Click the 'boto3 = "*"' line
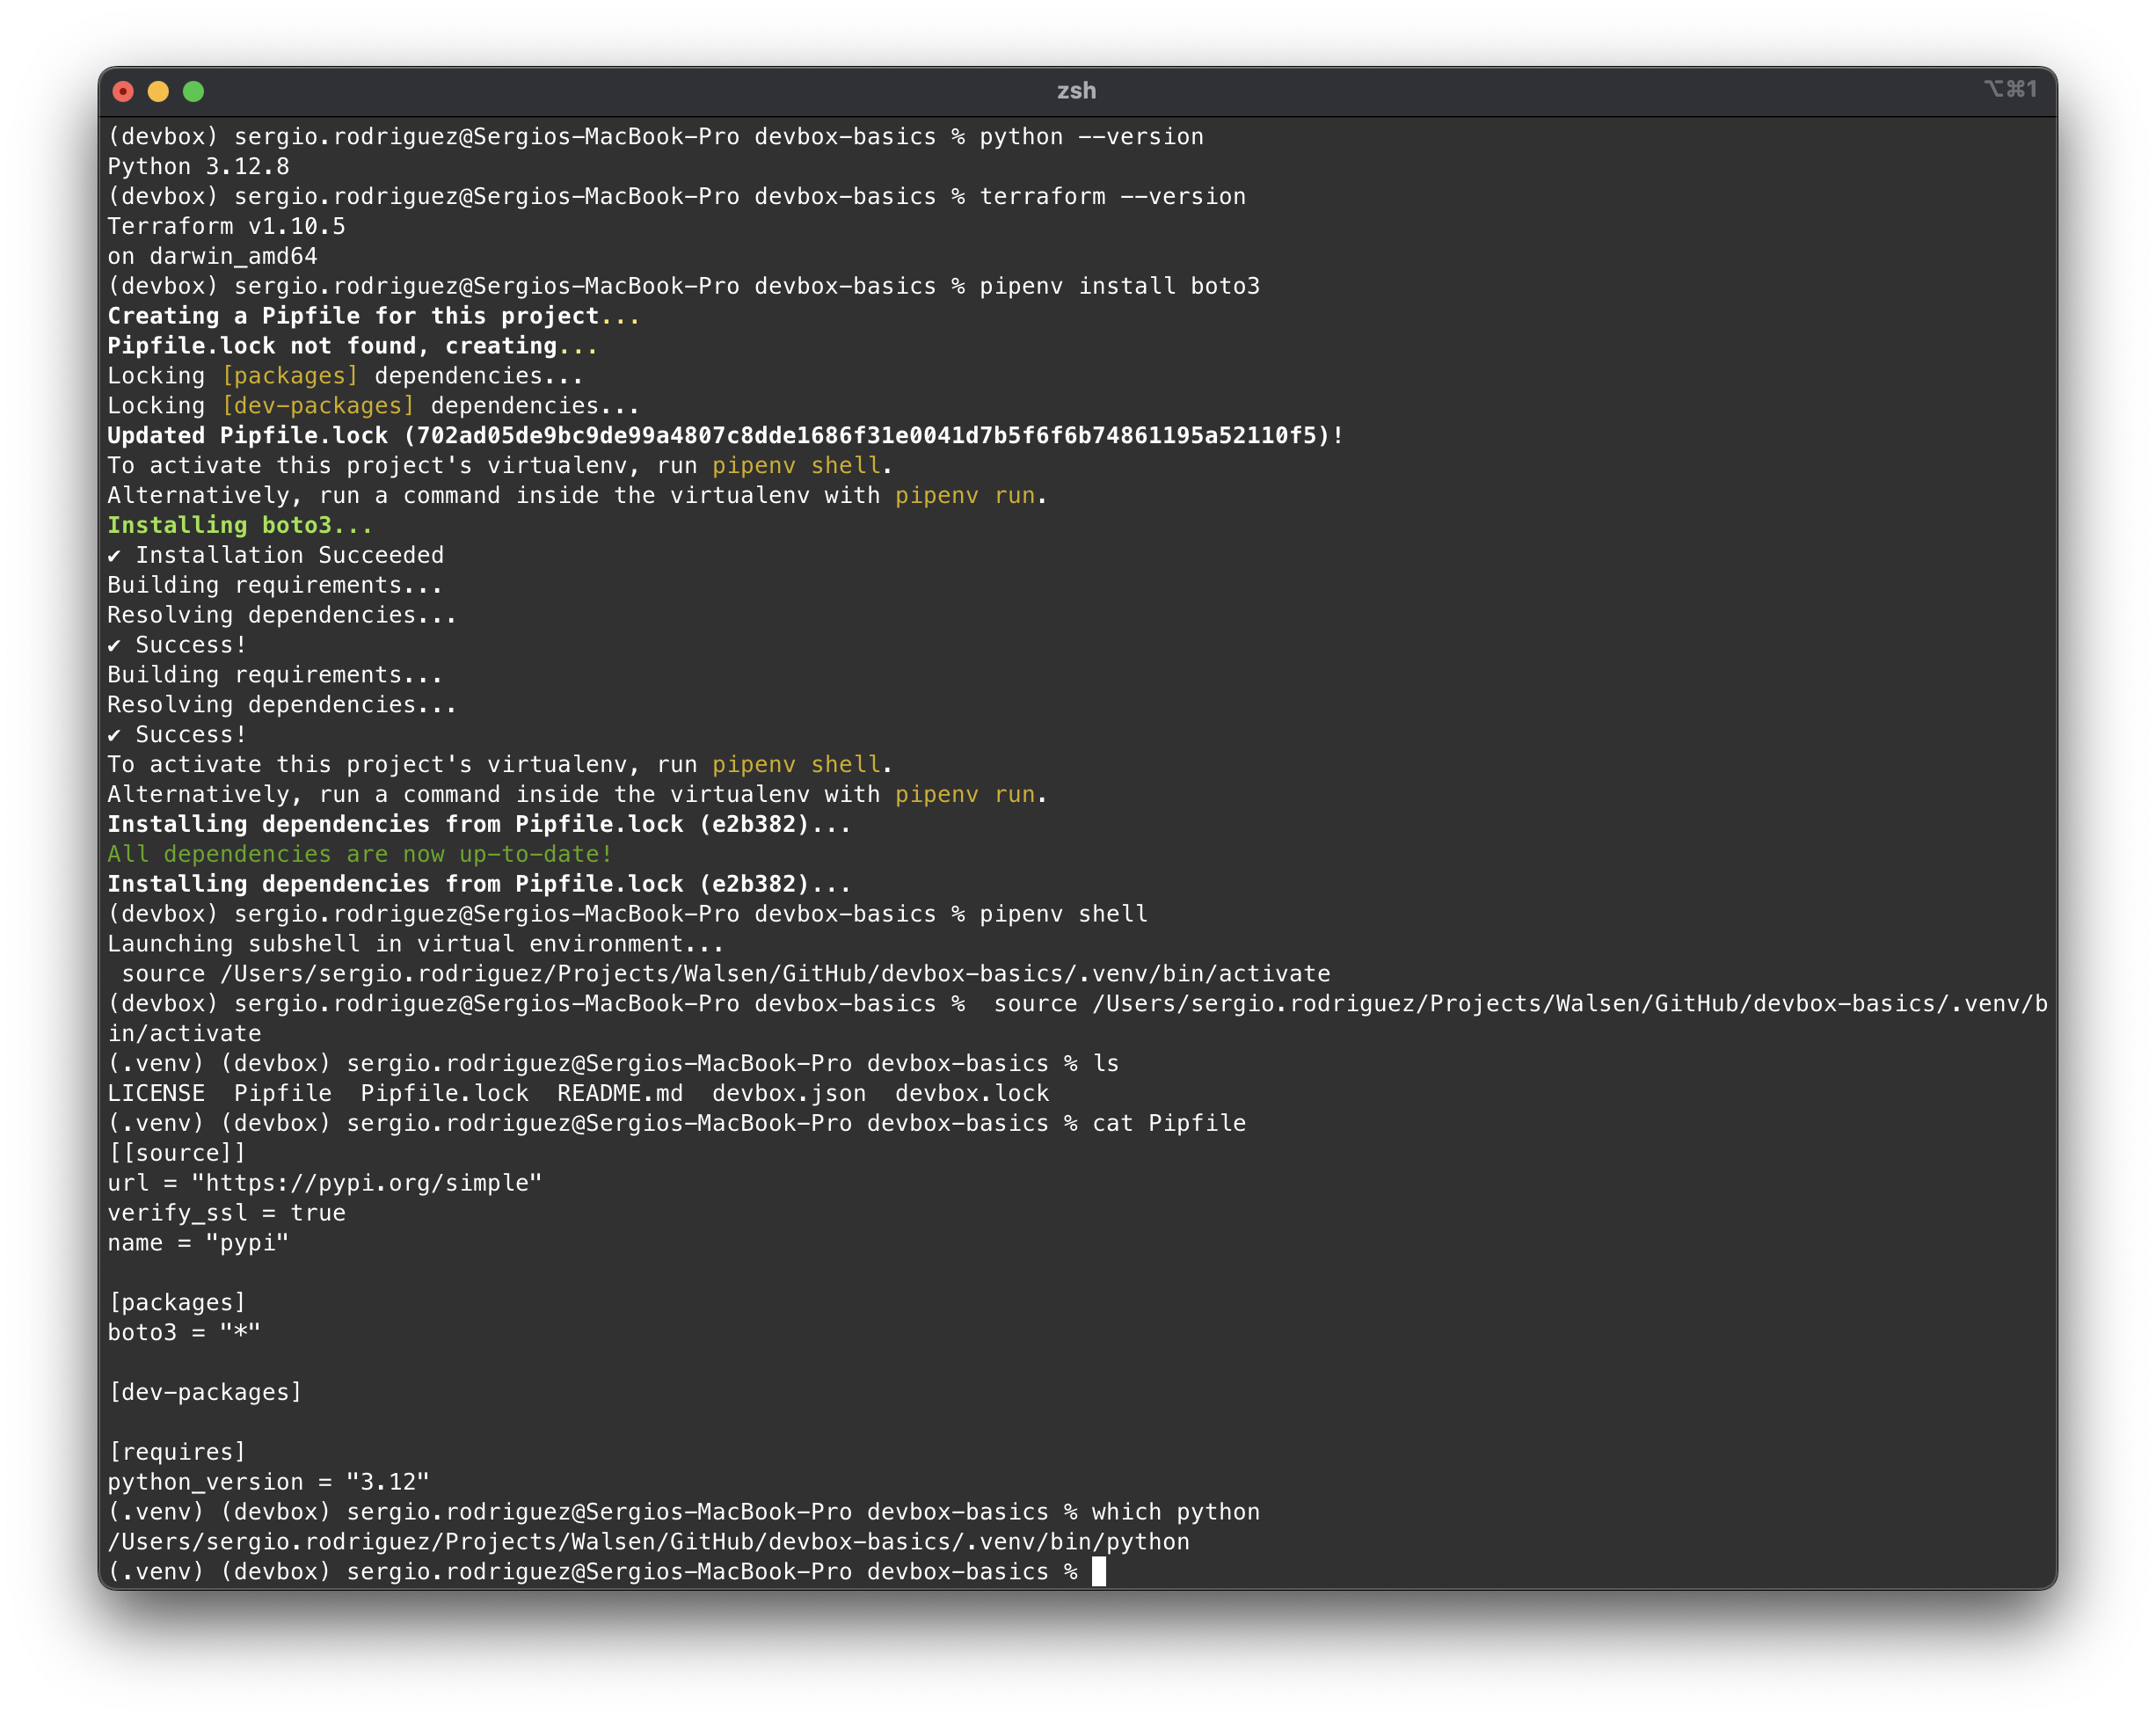Image resolution: width=2156 pixels, height=1720 pixels. (x=184, y=1333)
